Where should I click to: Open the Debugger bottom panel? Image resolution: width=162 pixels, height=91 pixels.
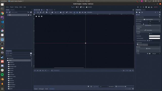(41, 89)
